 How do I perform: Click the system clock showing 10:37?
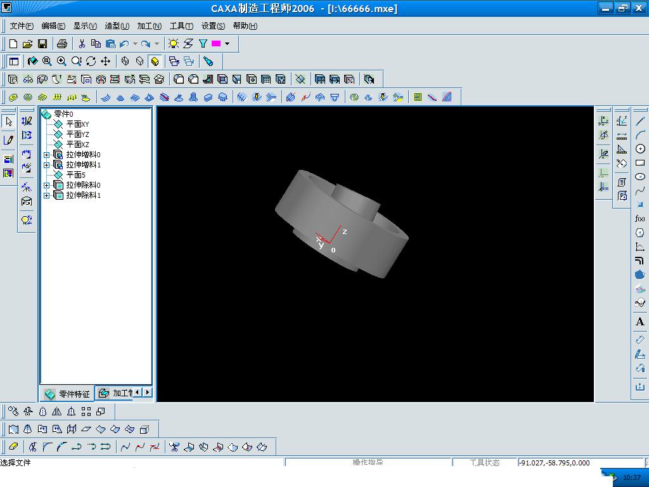(x=632, y=477)
